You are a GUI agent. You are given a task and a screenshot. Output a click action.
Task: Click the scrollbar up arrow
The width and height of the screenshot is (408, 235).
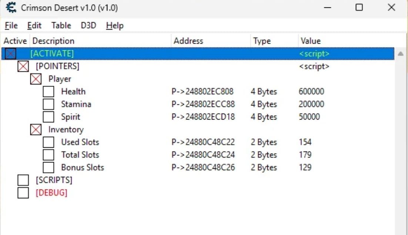coord(400,54)
